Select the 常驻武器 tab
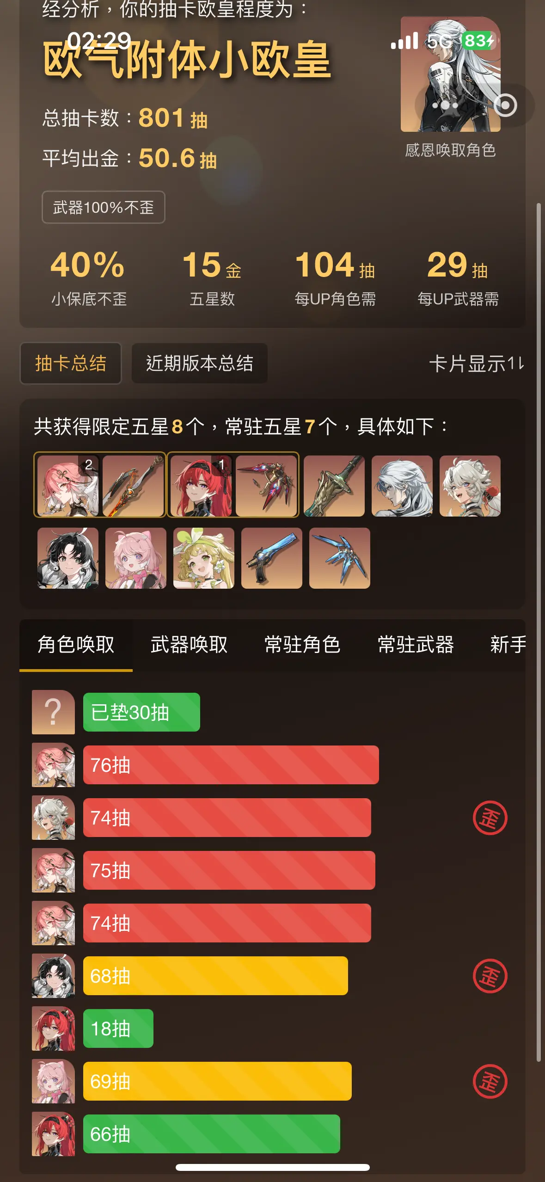This screenshot has height=1182, width=545. pyautogui.click(x=416, y=645)
